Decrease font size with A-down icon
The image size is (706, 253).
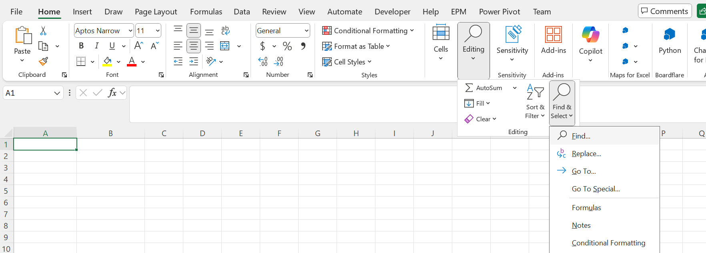click(x=155, y=46)
